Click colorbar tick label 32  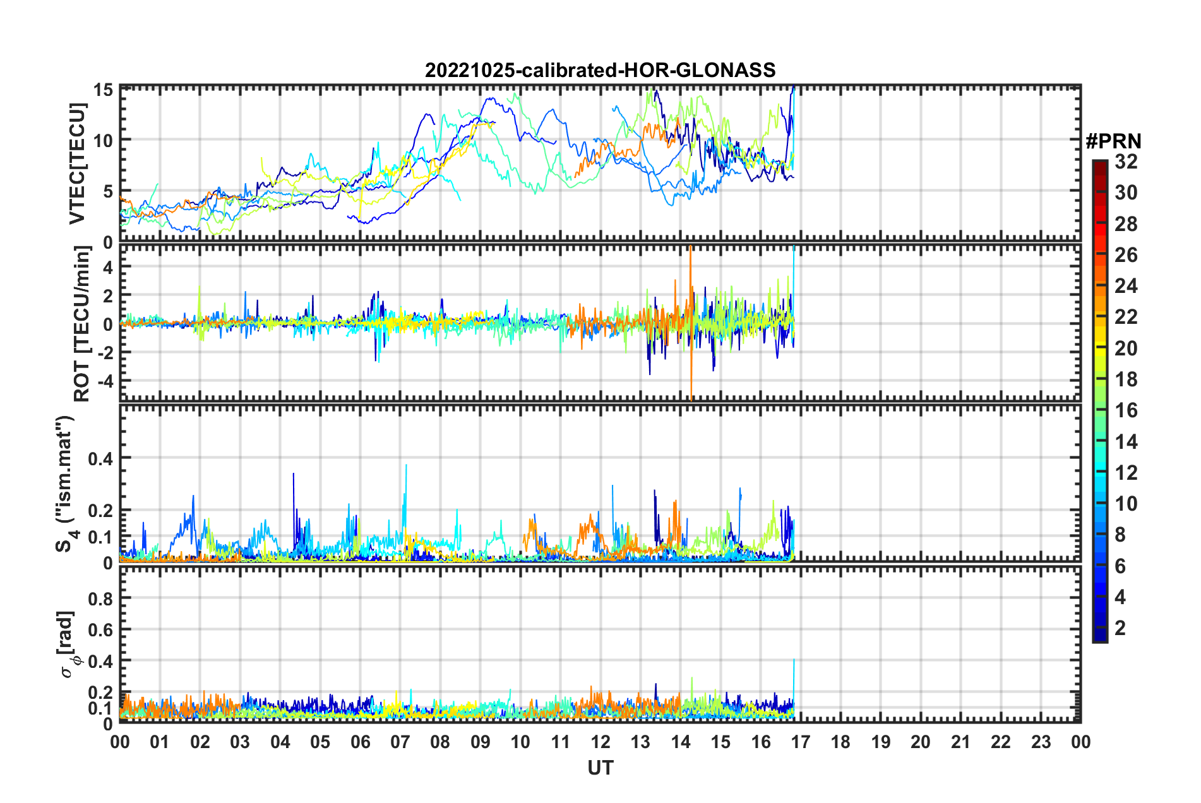click(x=1126, y=162)
